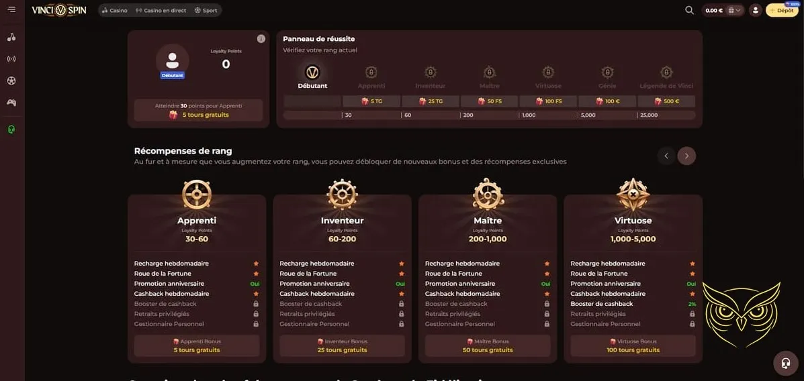Open the Casino en direct tab
The width and height of the screenshot is (804, 381).
coord(161,10)
